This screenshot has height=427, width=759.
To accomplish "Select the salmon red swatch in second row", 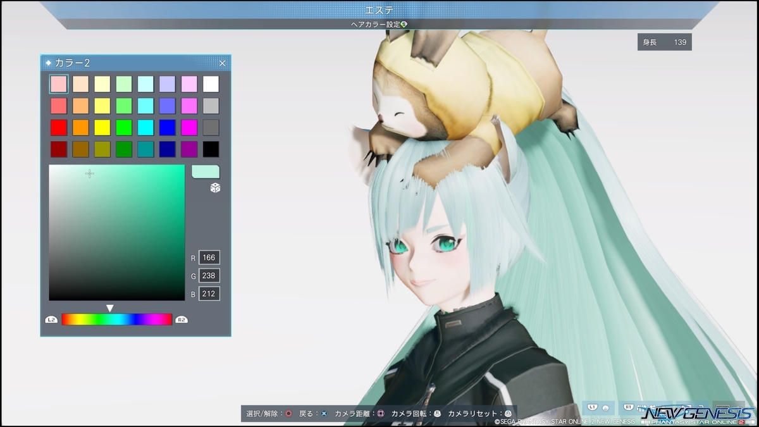I will coord(59,106).
